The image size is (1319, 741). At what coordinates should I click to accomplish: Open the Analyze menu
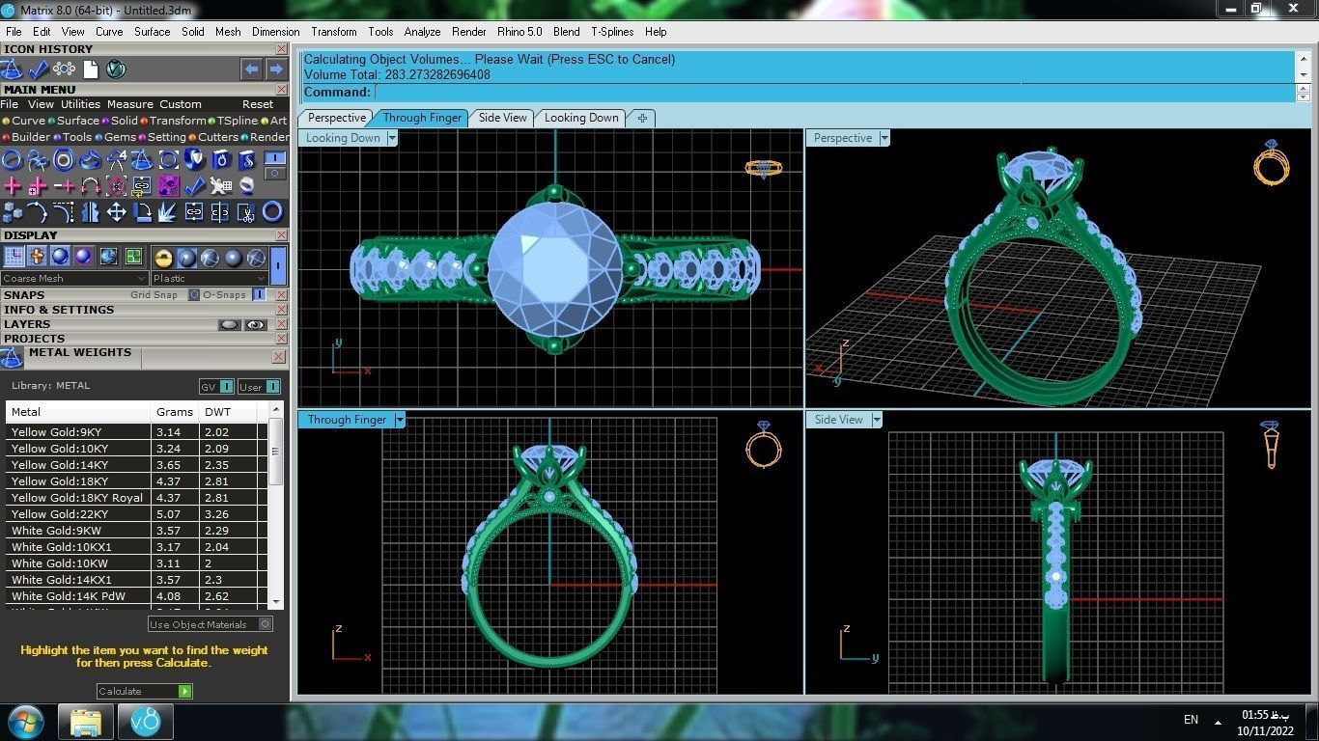click(422, 31)
